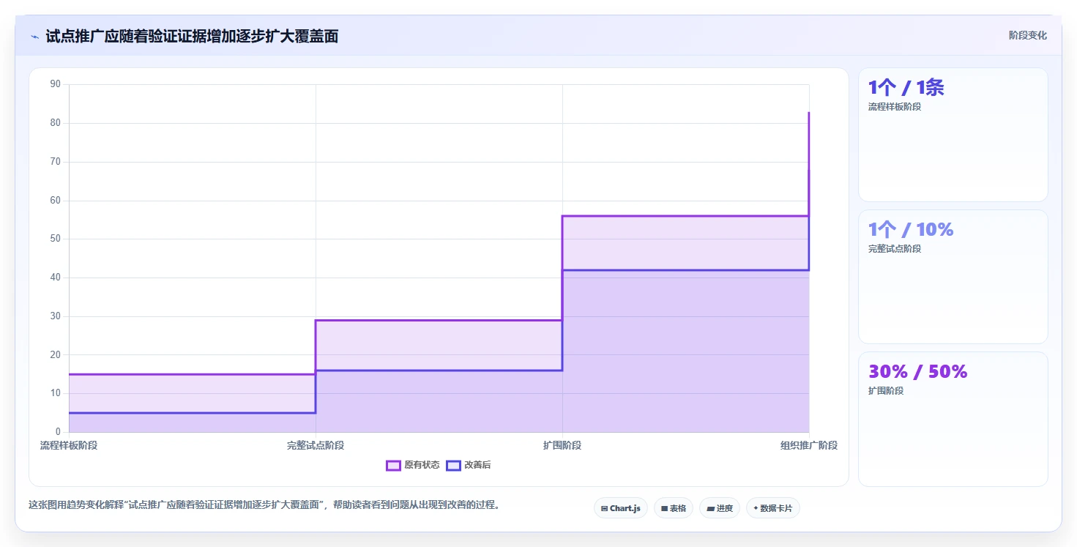Click the 流程样板阶段 x-axis label

69,445
